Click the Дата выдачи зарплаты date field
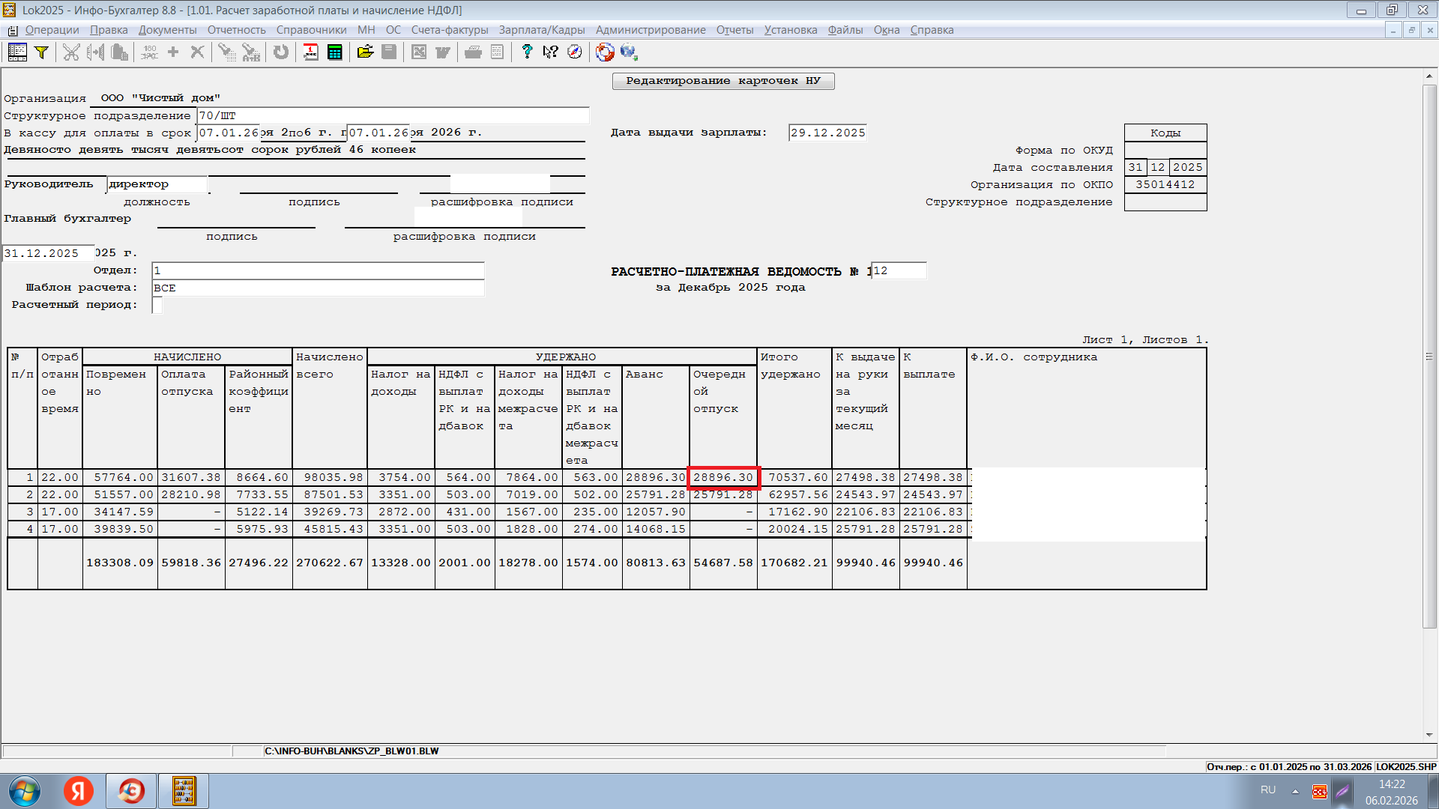The image size is (1439, 809). 827,133
